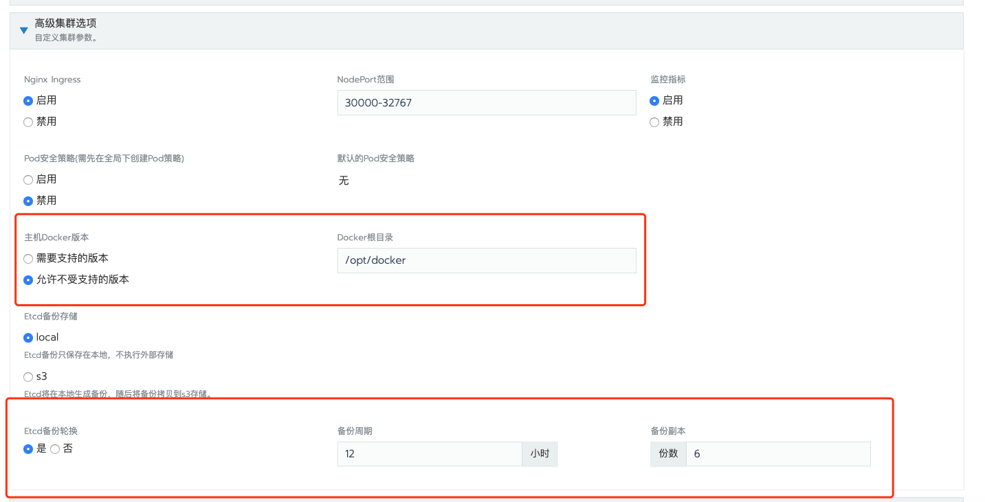Click 无 under 默认的Pod安全策略

coord(344,181)
